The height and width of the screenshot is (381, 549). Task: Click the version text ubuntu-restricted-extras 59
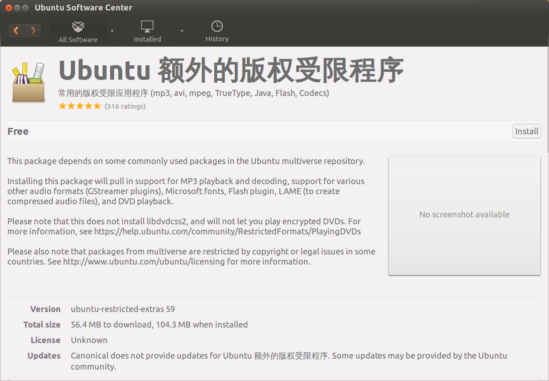point(123,309)
